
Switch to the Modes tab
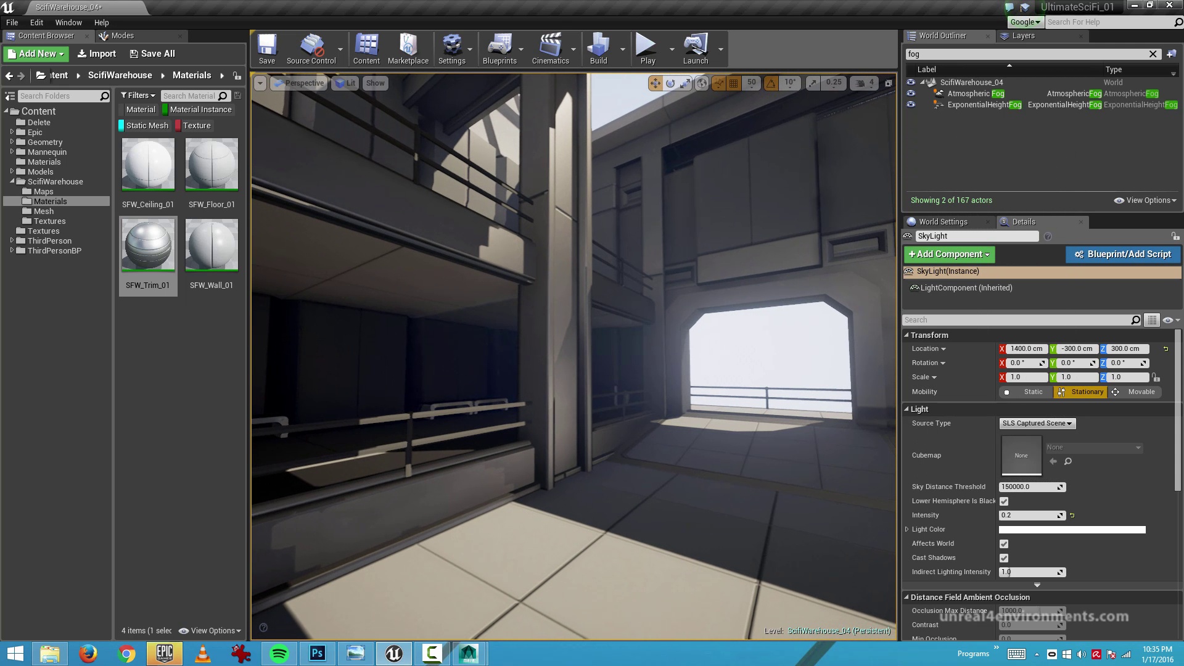pos(122,36)
